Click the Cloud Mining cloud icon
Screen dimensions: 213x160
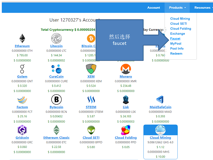pyautogui.click(x=160, y=130)
